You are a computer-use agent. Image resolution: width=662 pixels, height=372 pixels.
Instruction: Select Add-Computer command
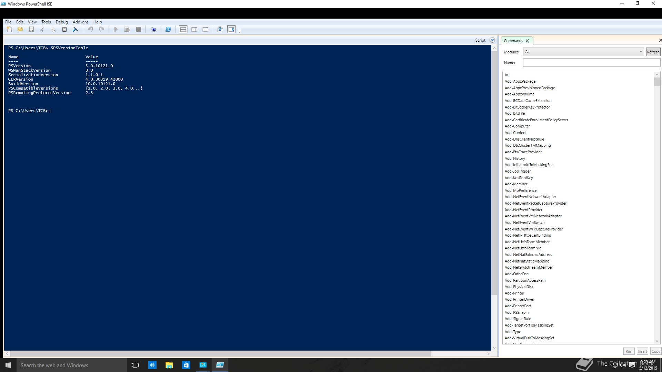point(517,126)
